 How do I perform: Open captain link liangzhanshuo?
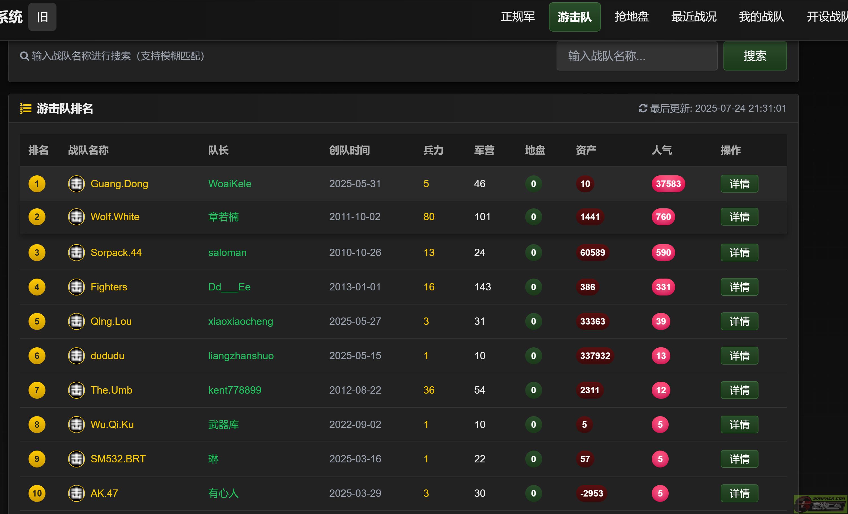click(241, 356)
